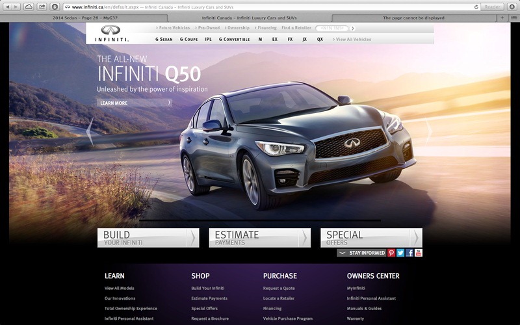Image resolution: width=520 pixels, height=325 pixels.
Task: Open the Ownership nav link
Action: [x=237, y=28]
